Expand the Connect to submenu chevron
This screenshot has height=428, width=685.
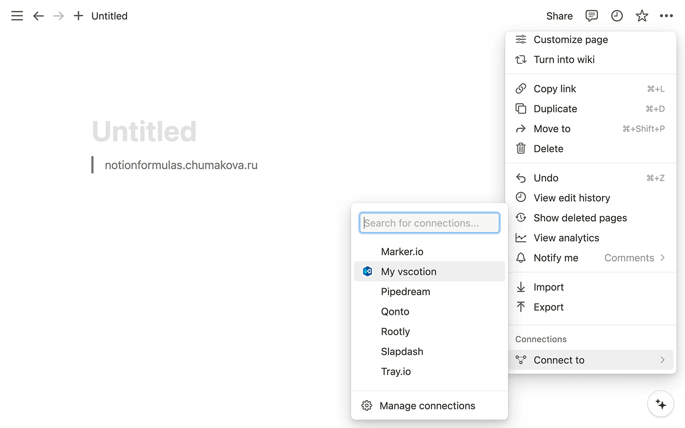(662, 360)
